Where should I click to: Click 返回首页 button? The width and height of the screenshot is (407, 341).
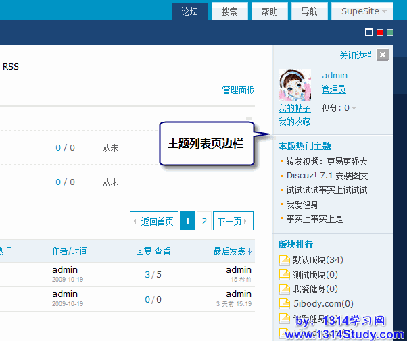(x=153, y=221)
